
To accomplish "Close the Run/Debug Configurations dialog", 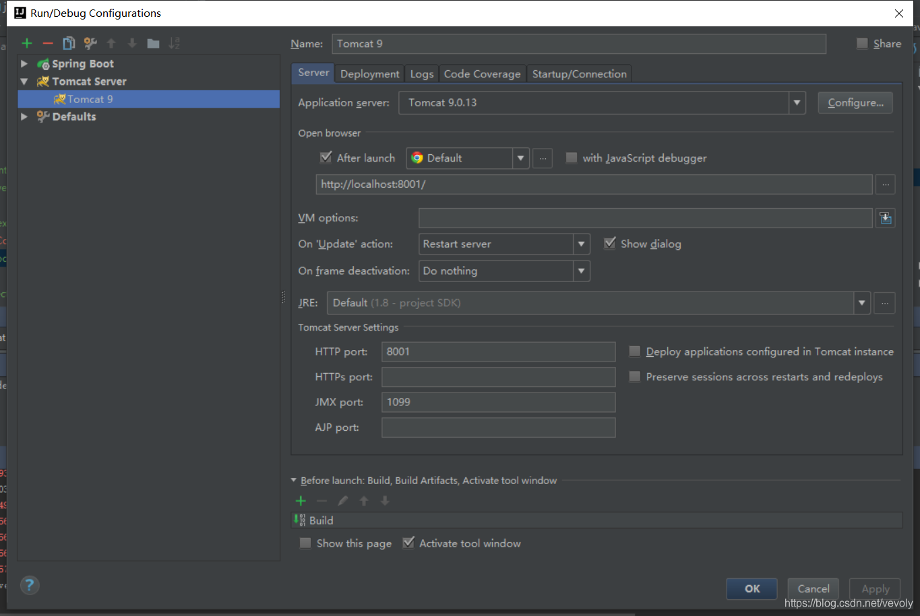I will [899, 13].
